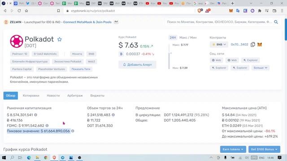Open Windows taskbar search
Viewport: 287px width, 161px height.
coord(12,157)
